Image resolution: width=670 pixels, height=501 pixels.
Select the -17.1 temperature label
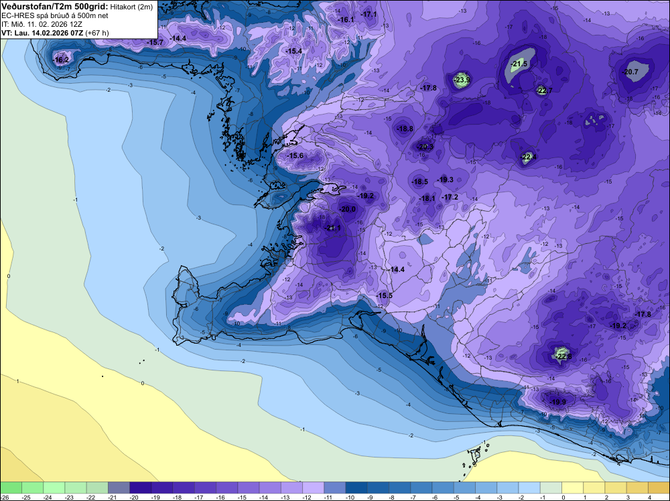click(x=369, y=14)
